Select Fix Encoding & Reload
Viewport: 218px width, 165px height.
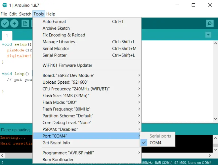pyautogui.click(x=87, y=35)
